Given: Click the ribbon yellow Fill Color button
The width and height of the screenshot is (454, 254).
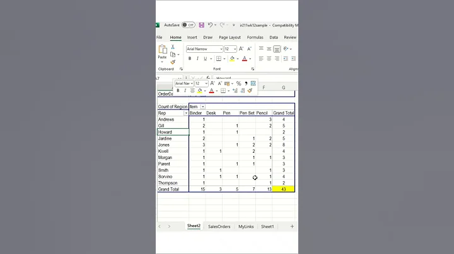Looking at the screenshot, I should coord(232,58).
